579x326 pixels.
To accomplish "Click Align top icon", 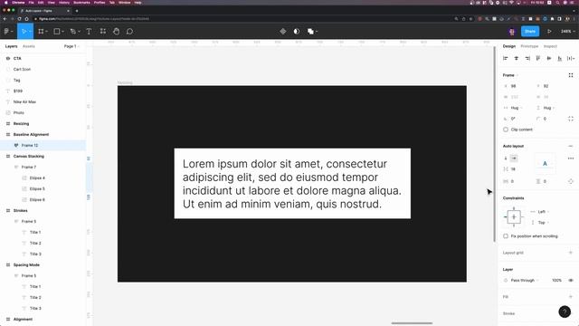I will coord(538,58).
